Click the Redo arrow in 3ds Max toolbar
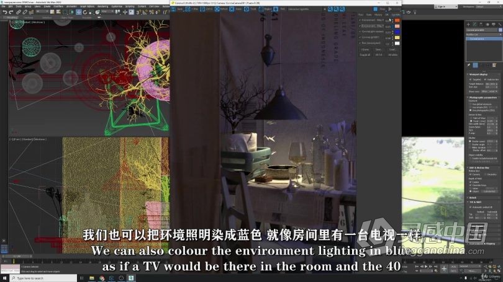Image resolution: width=503 pixels, height=282 pixels. pos(11,12)
